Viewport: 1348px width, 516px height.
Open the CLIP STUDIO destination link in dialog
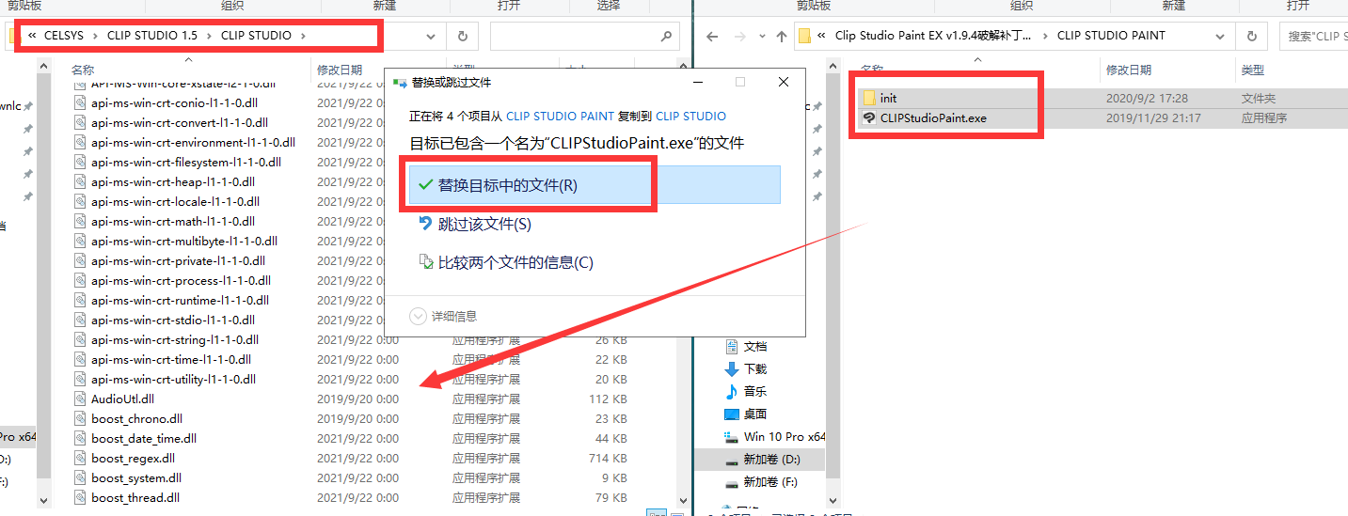690,117
